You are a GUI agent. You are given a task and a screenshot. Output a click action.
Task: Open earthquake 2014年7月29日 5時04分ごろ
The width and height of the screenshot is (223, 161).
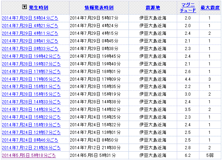pyautogui.click(x=30, y=18)
